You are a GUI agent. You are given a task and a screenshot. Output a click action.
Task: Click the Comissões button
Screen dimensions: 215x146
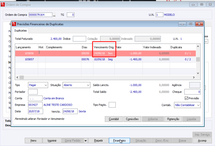point(132,119)
